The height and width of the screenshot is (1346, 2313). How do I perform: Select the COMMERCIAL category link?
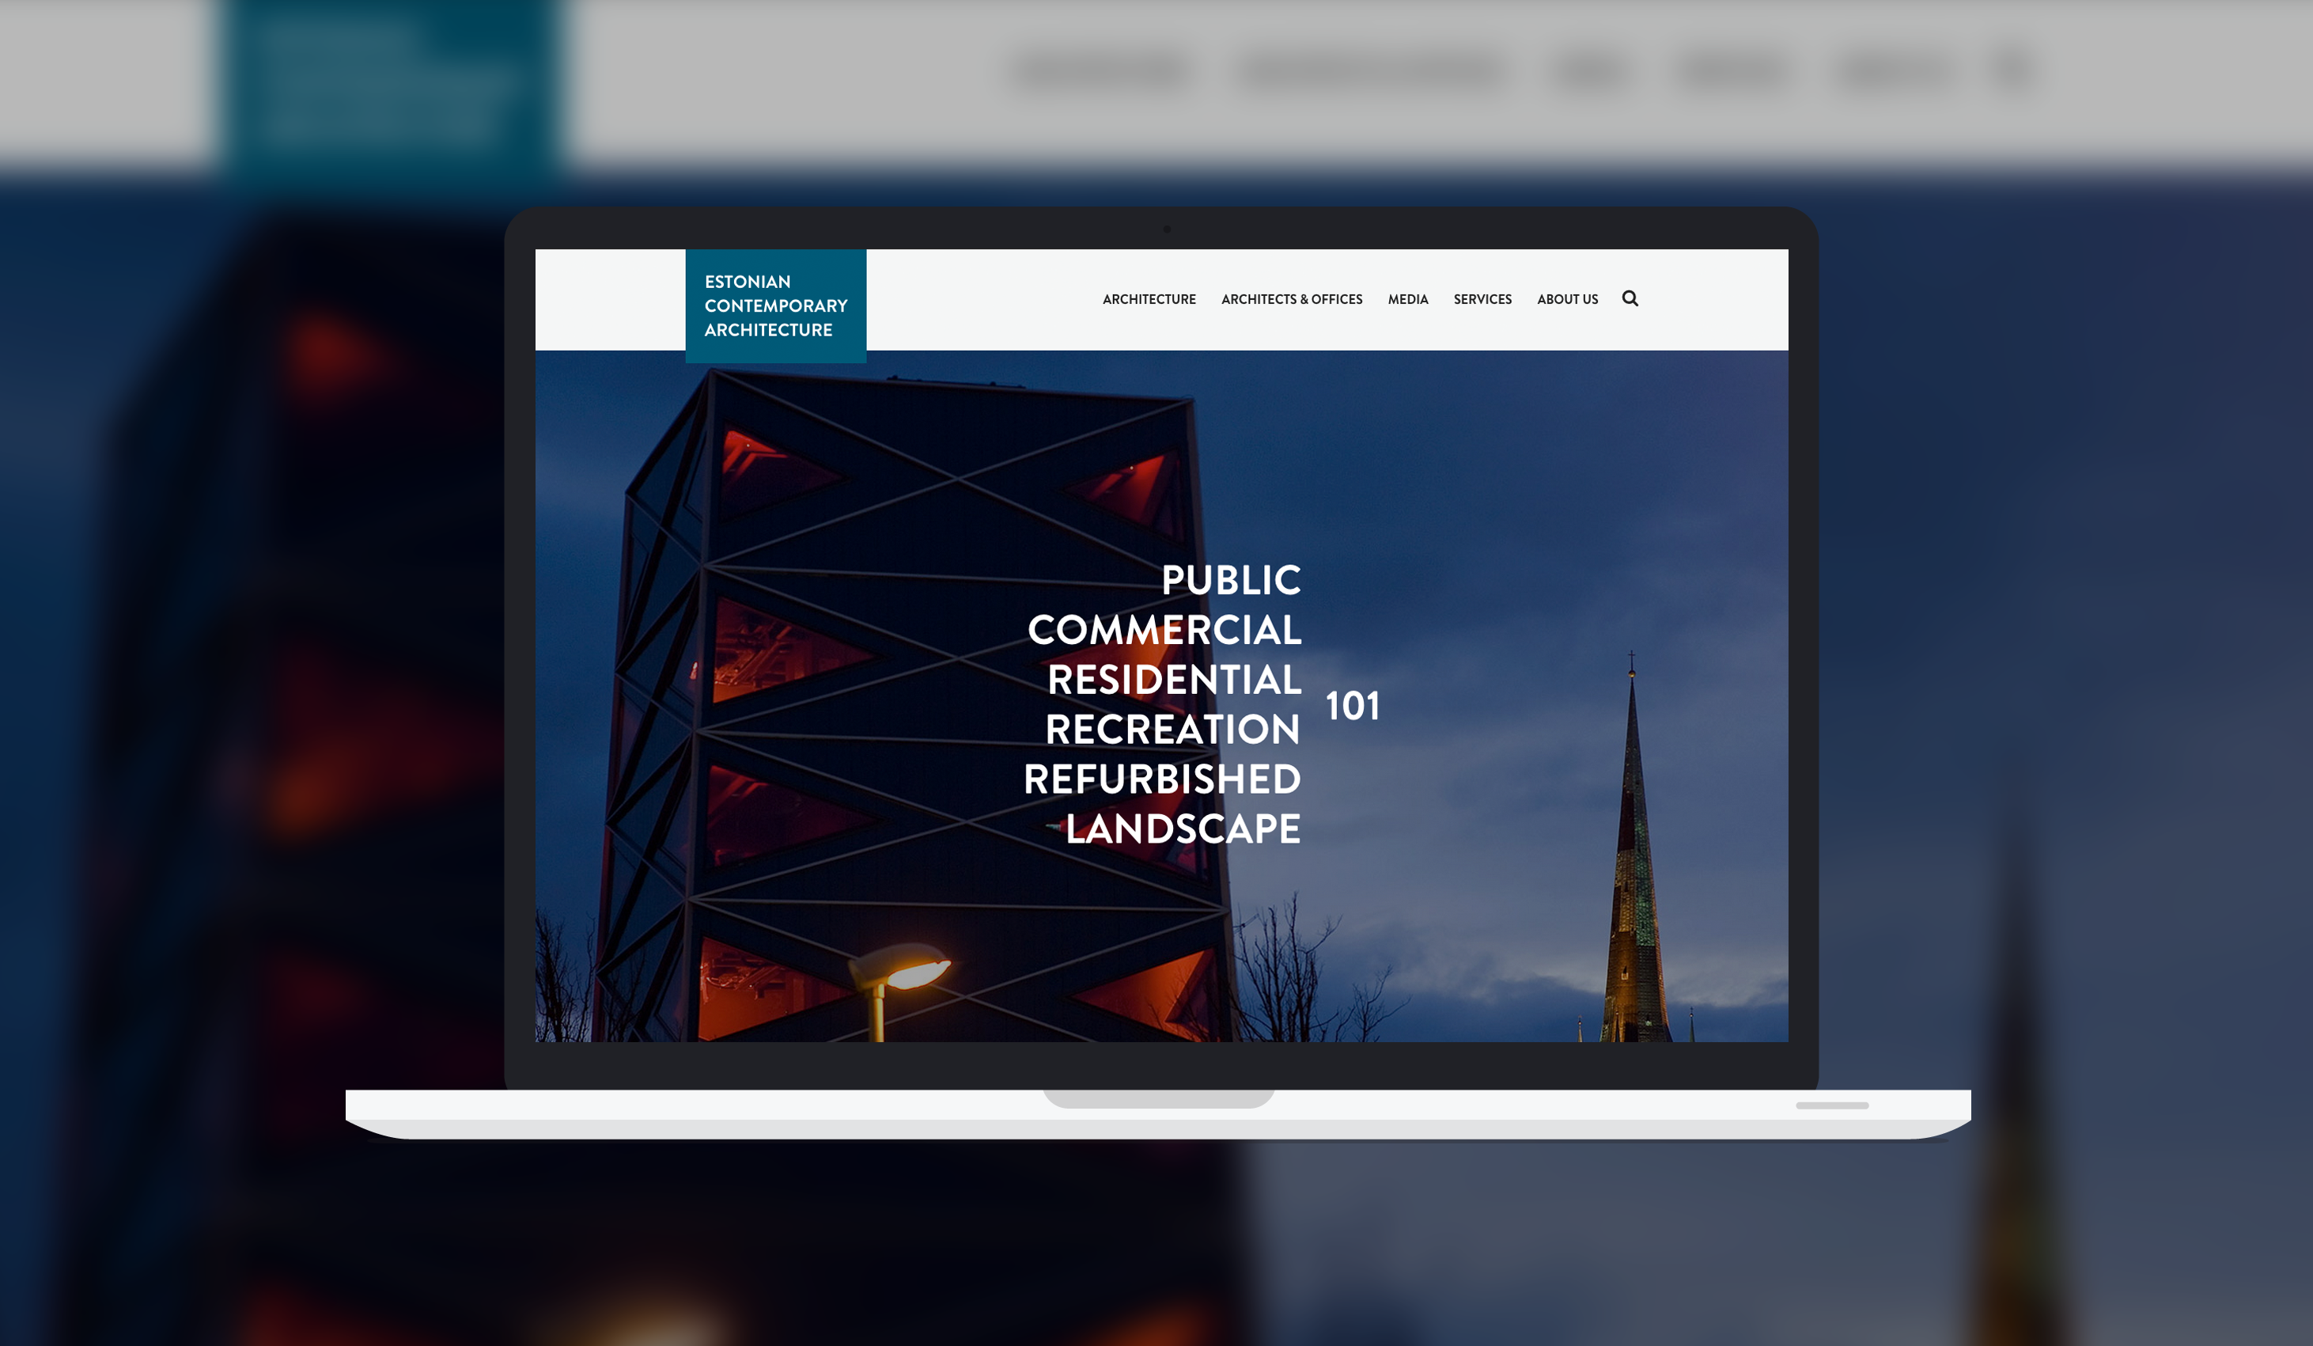pos(1163,630)
